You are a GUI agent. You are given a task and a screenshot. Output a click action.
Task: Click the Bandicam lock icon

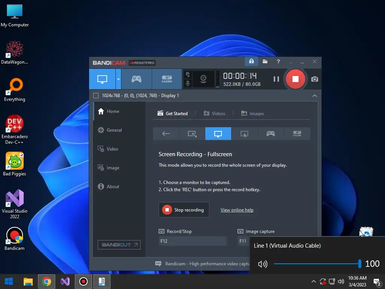click(x=252, y=61)
